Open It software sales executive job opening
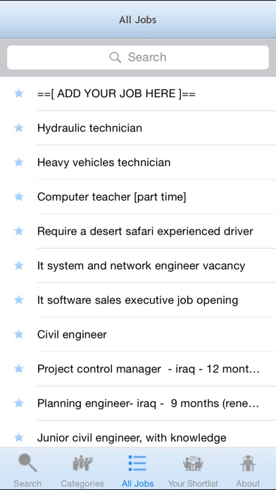Screen dimensions: 276x490 click(138, 300)
